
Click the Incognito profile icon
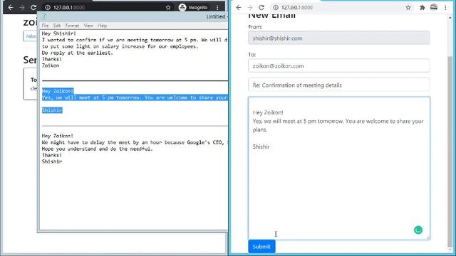click(x=182, y=8)
